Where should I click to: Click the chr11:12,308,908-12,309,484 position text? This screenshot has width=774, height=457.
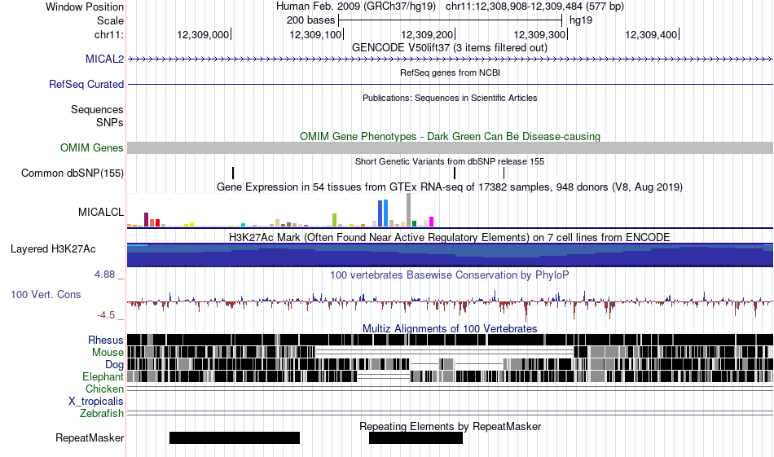coord(534,7)
